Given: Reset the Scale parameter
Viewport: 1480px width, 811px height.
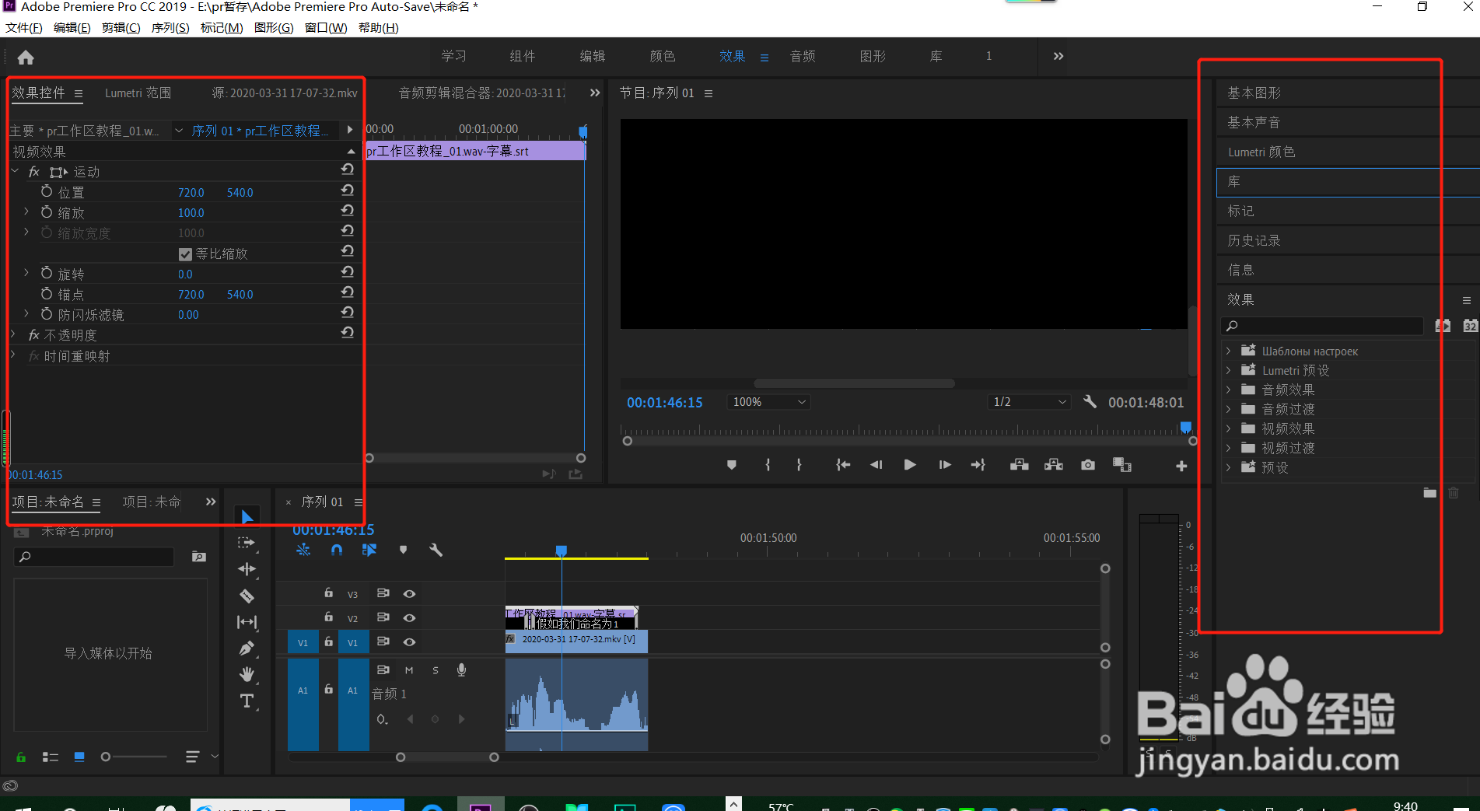Looking at the screenshot, I should pos(348,211).
